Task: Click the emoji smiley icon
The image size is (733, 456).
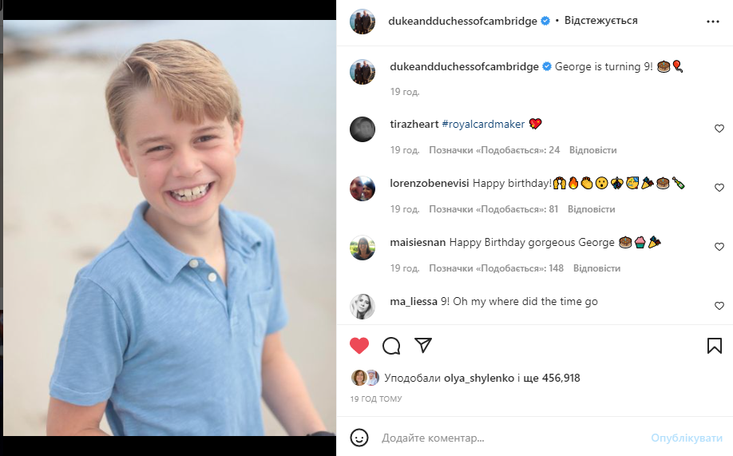Action: click(x=360, y=438)
